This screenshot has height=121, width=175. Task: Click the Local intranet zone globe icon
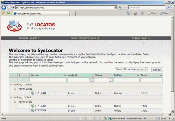click(110, 119)
